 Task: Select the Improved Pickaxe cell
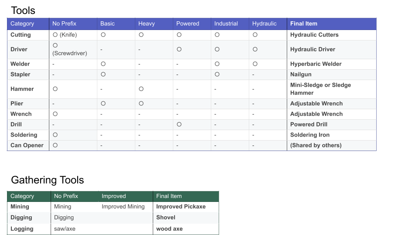181,207
